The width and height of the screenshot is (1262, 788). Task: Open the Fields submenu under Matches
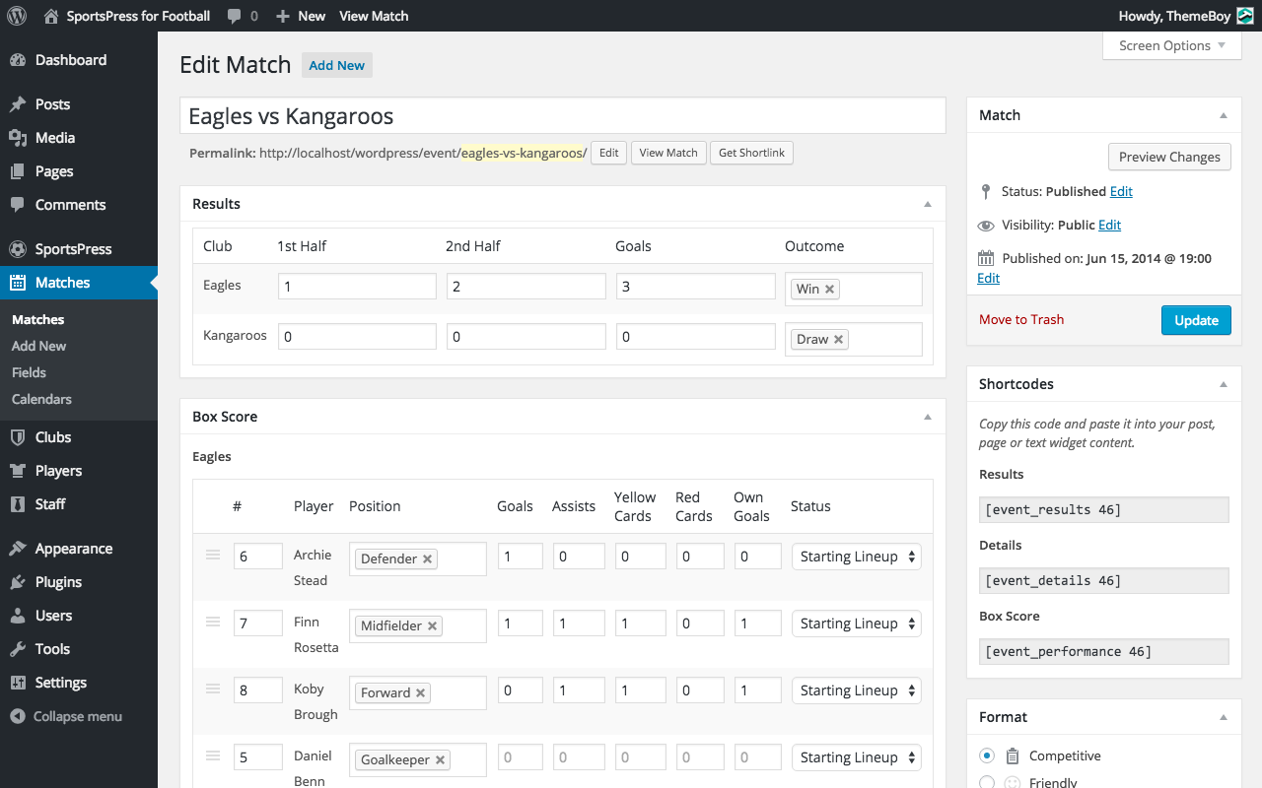[x=29, y=372]
